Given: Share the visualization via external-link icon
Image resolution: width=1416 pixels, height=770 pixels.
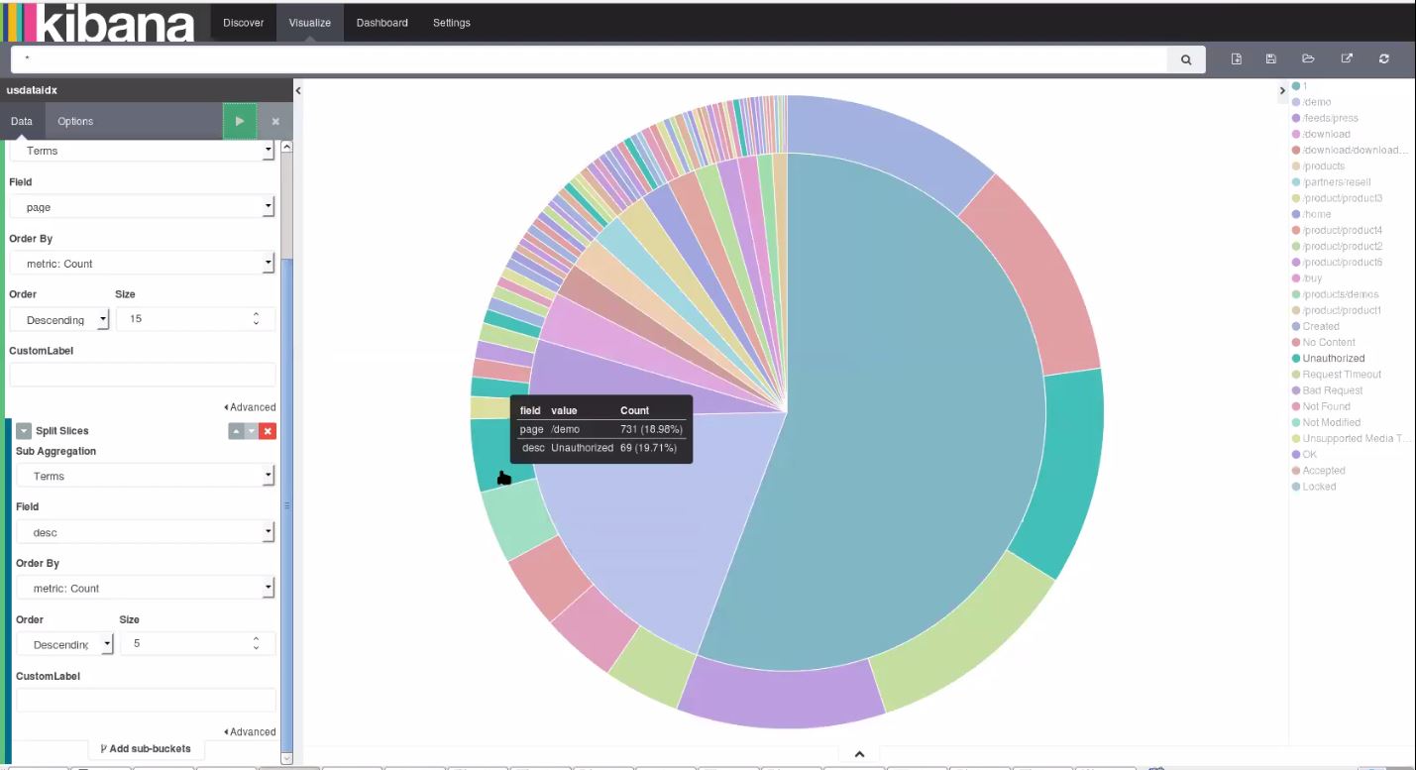Looking at the screenshot, I should coord(1347,59).
